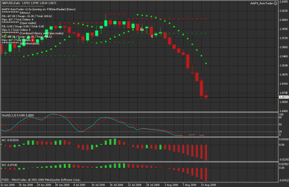Click the 1 Aug 2008 date label

(x=171, y=185)
